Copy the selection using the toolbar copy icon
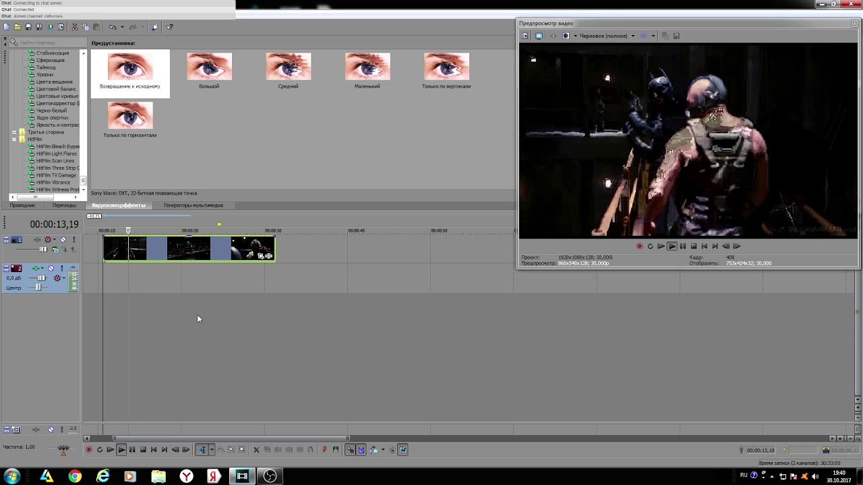This screenshot has height=485, width=863. point(86,27)
